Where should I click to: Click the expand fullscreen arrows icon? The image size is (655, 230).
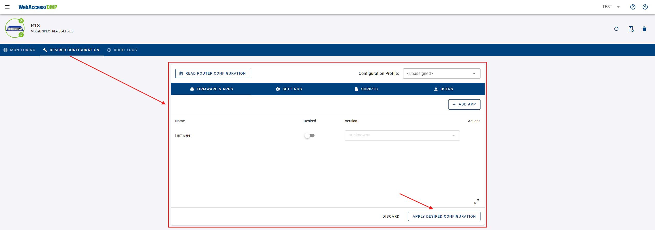(x=477, y=202)
